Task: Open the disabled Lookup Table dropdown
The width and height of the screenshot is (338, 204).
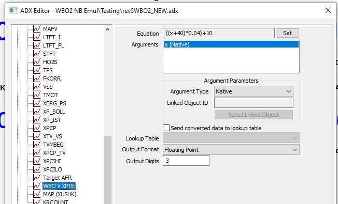Action: [231, 138]
